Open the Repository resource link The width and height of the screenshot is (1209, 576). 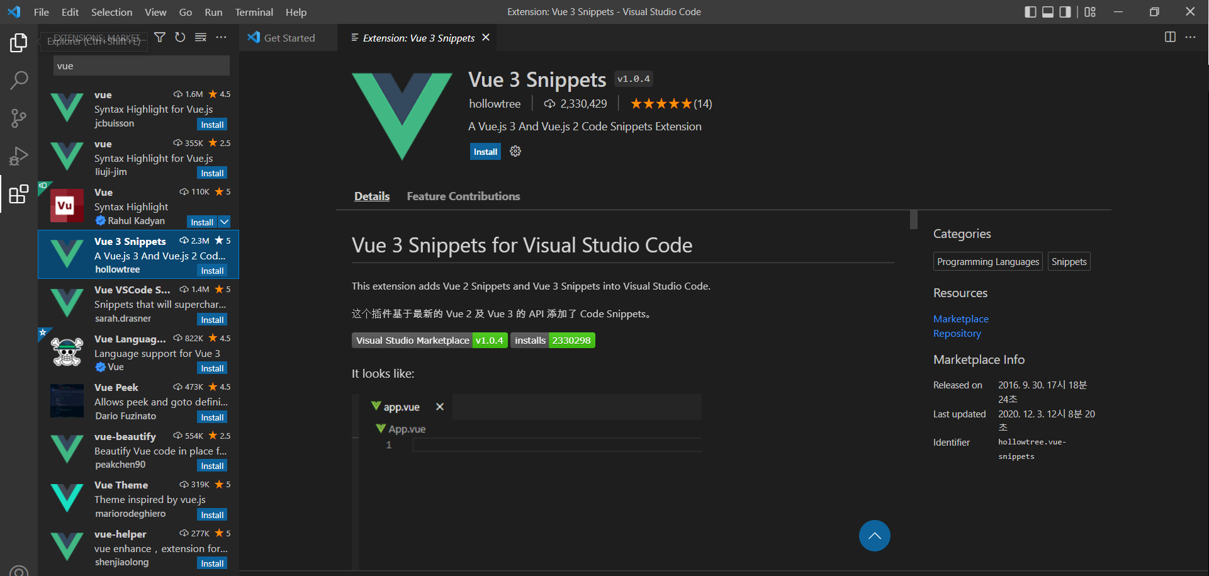(x=957, y=334)
